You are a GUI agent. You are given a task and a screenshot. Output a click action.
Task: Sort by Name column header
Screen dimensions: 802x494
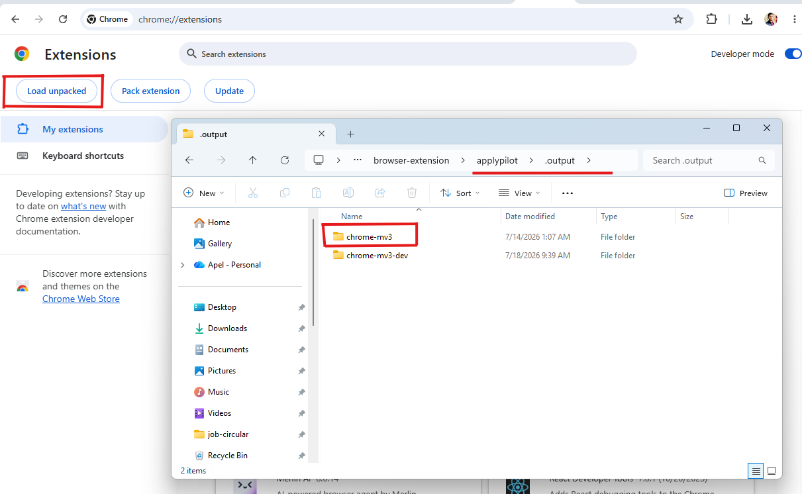(352, 217)
